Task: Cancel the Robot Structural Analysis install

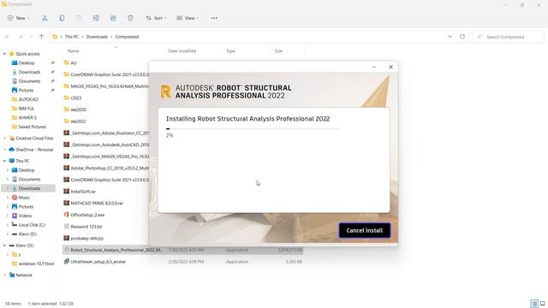Action: coord(365,230)
